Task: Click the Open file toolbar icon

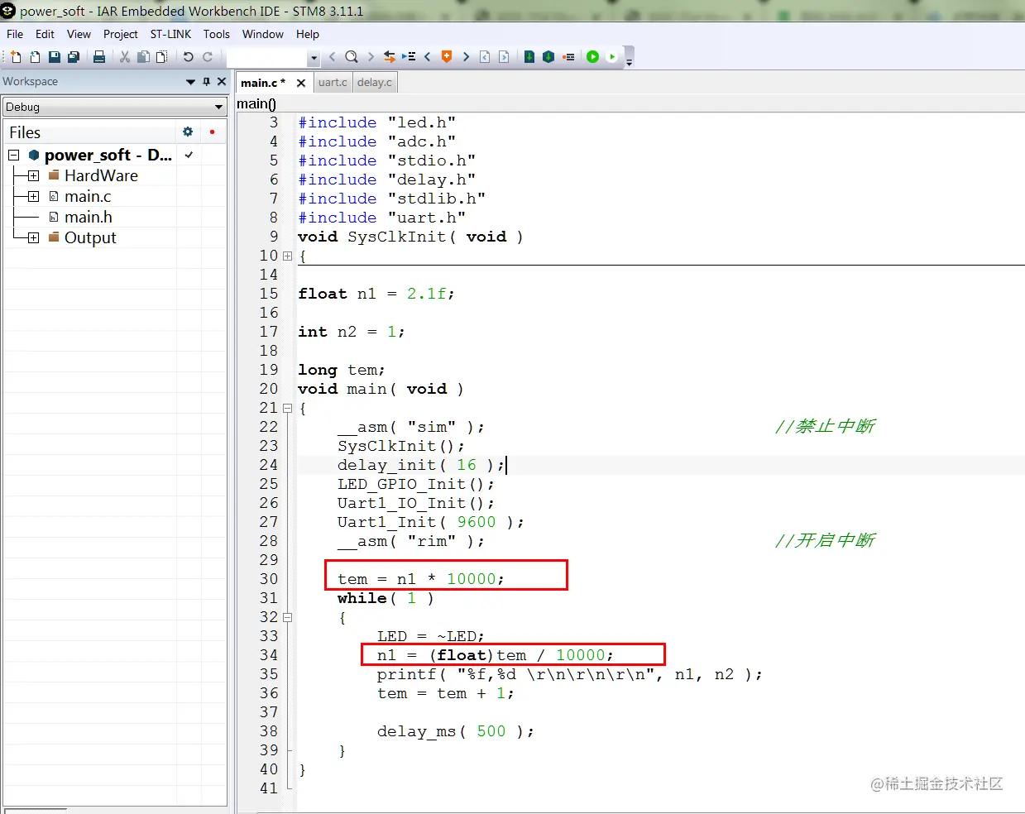Action: [35, 57]
